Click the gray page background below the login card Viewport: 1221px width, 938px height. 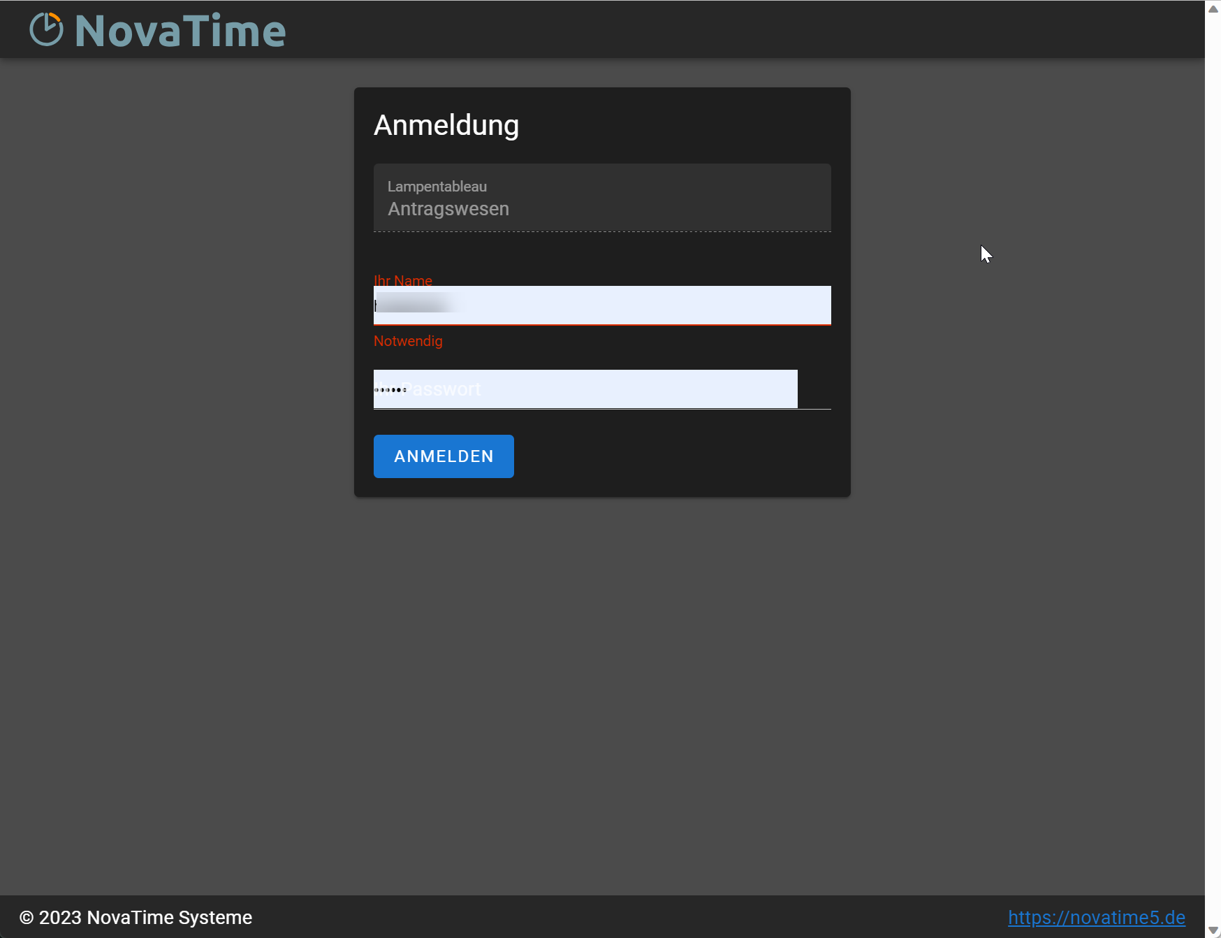[x=602, y=664]
